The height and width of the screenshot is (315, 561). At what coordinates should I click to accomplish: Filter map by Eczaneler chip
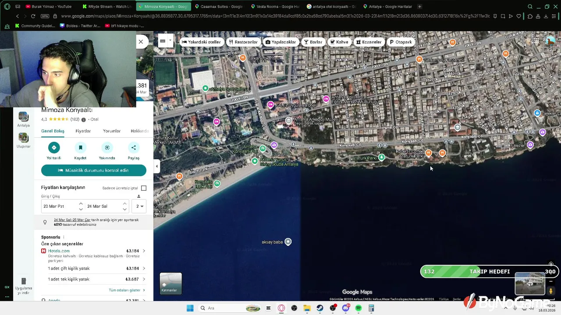click(369, 42)
